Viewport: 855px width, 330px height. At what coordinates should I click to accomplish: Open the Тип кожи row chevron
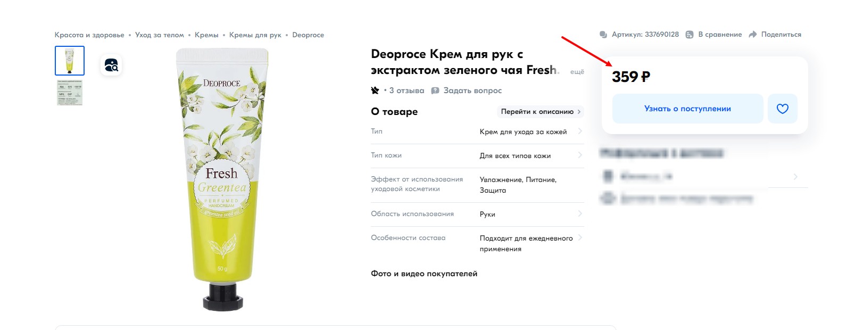coord(580,155)
